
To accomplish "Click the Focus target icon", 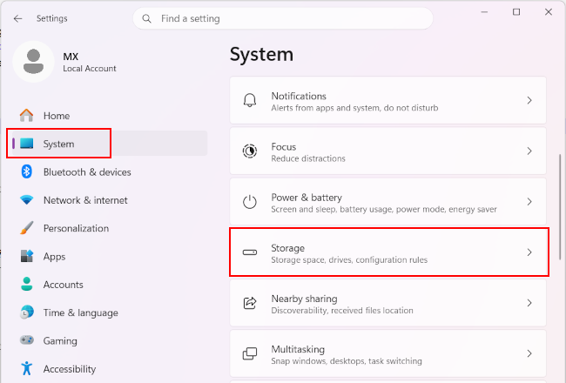I will coord(250,151).
